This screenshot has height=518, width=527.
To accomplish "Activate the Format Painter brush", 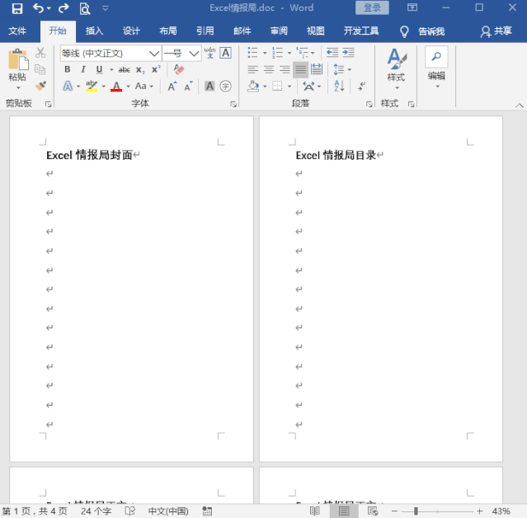I will pos(40,86).
